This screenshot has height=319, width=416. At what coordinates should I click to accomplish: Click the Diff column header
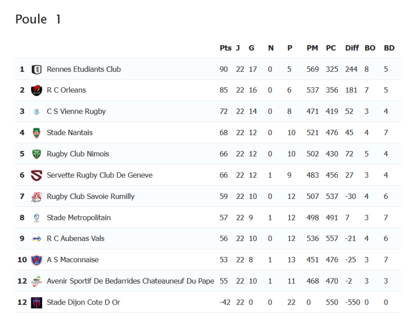[x=352, y=48]
